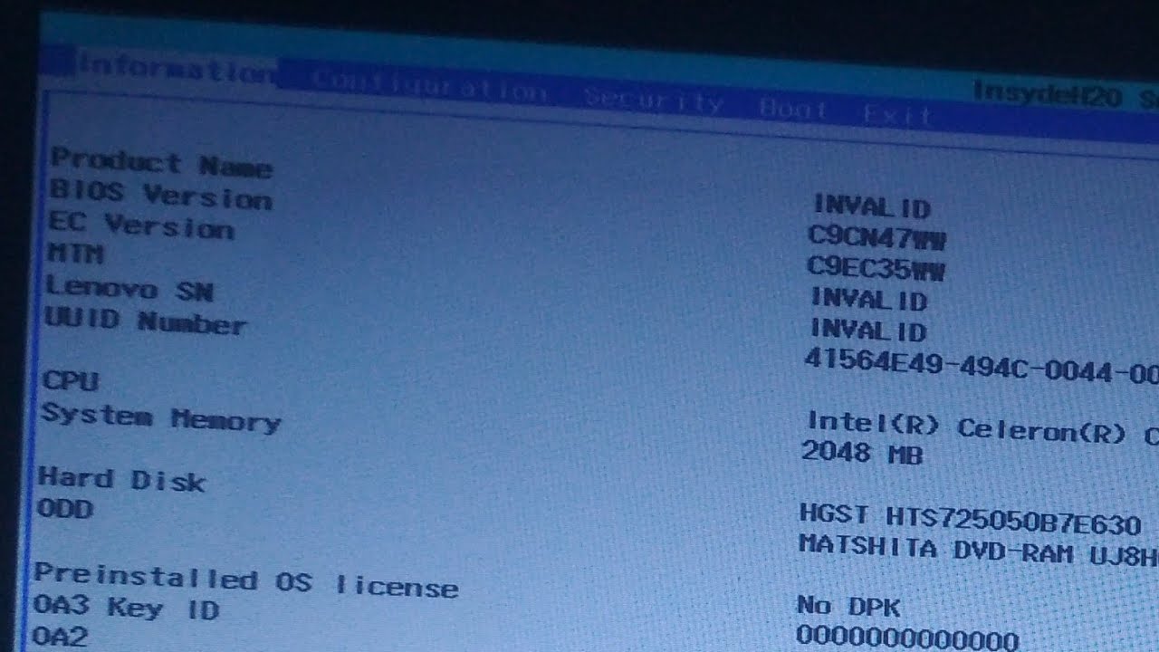Click the CPU label
1159x652 pixels.
point(70,380)
